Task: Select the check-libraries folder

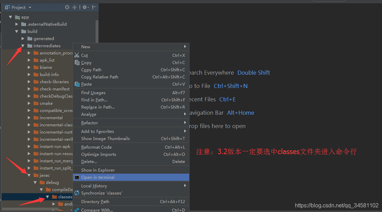Action: pyautogui.click(x=54, y=82)
